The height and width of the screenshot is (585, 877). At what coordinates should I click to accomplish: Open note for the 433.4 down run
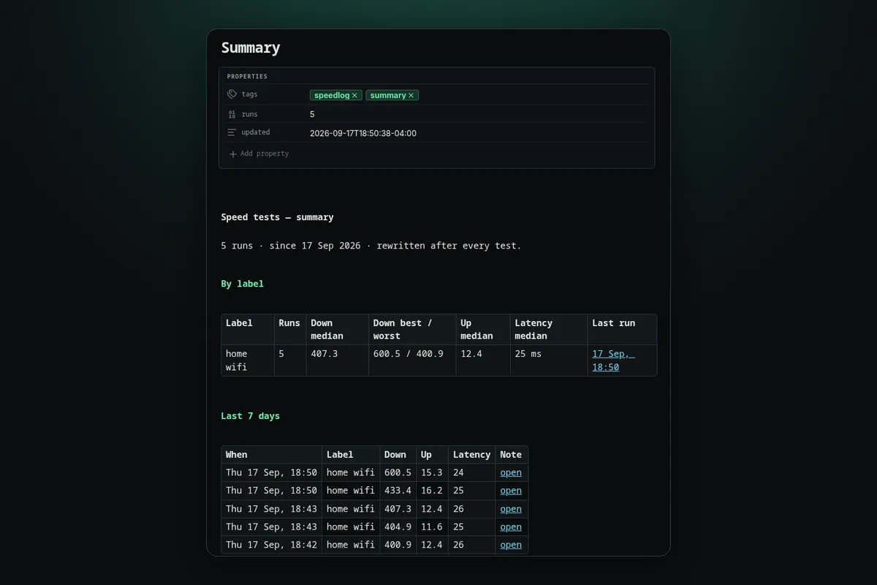pos(511,491)
